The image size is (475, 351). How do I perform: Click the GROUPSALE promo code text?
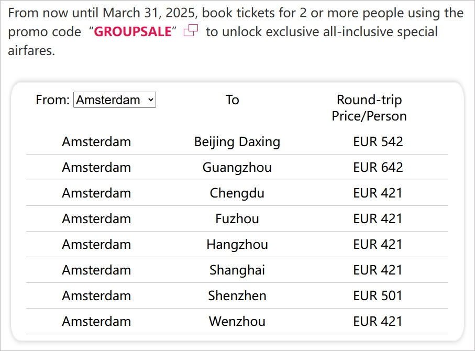pyautogui.click(x=132, y=32)
